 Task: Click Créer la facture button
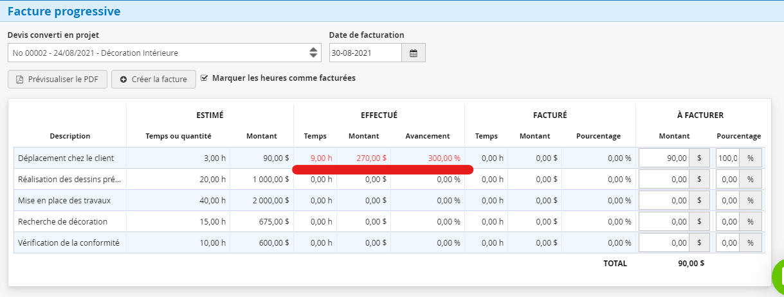pos(154,80)
